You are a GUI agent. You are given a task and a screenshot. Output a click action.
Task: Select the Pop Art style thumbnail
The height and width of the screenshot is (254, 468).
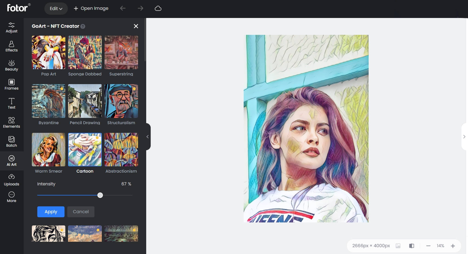point(48,52)
